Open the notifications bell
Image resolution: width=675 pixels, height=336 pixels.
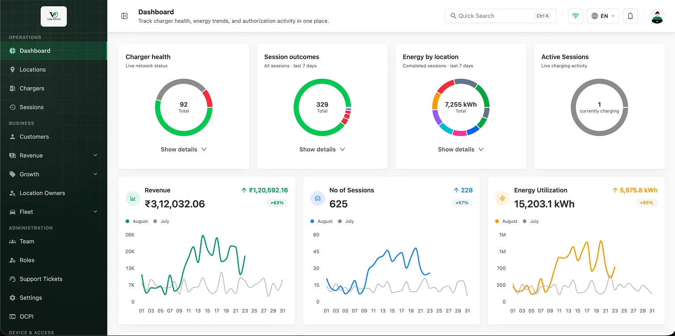coord(630,16)
